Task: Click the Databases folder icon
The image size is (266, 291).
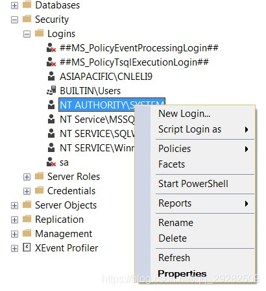Action: point(27,5)
